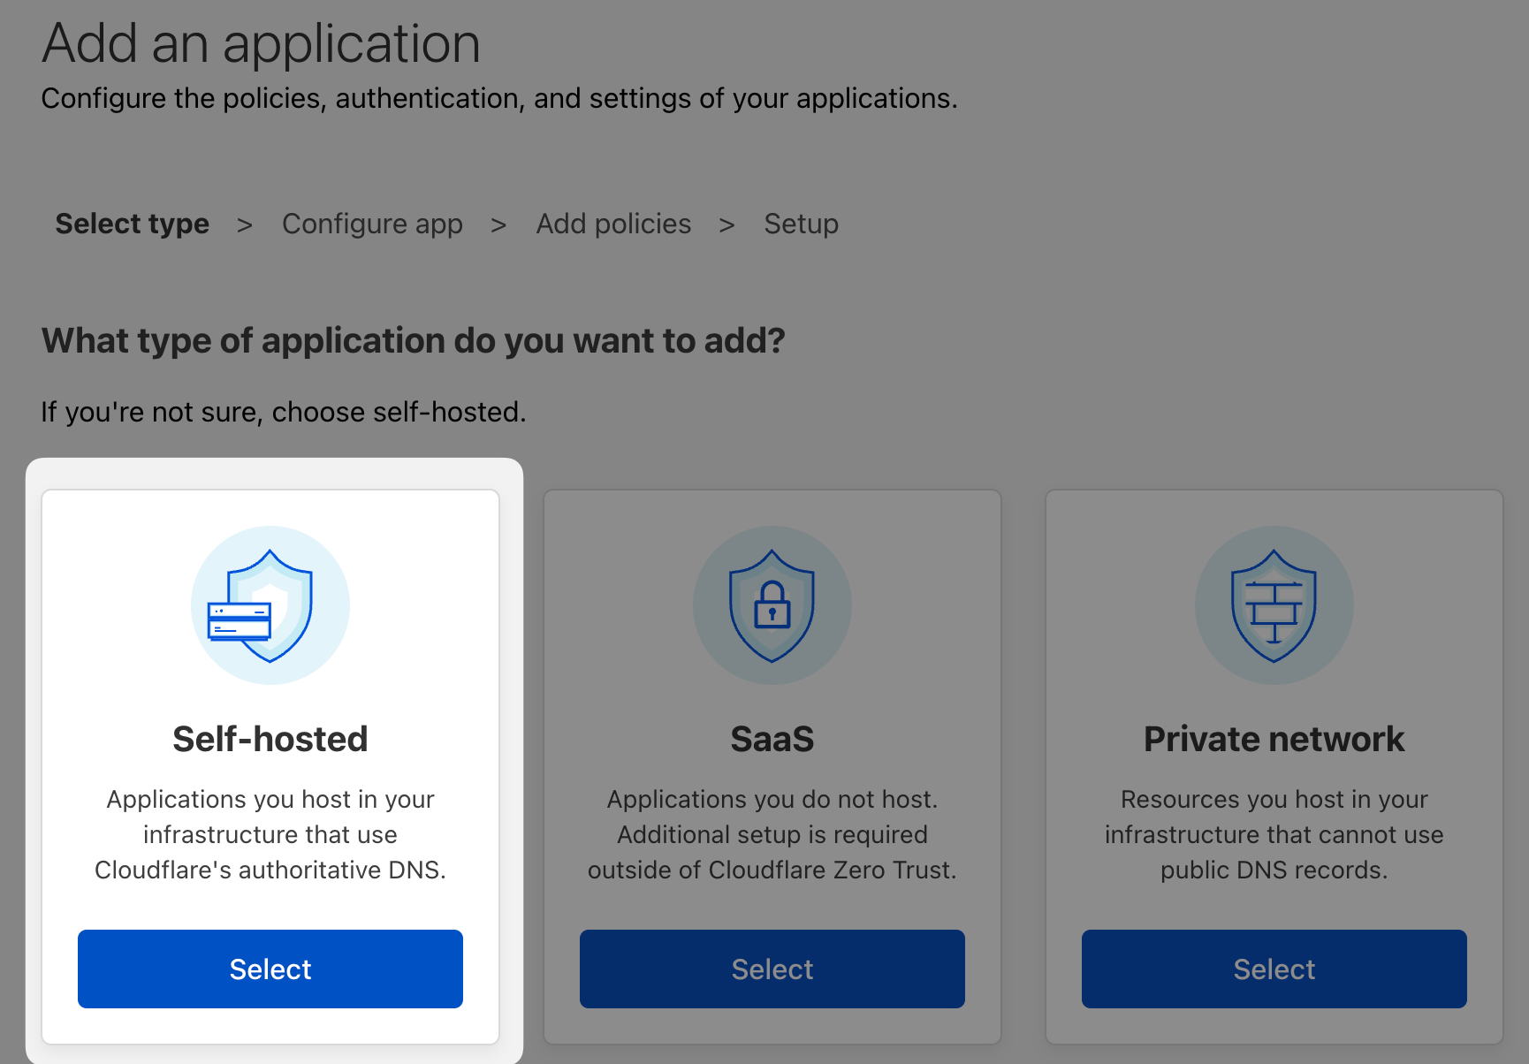Click the circular icon badge on the SaaS card
1529x1064 pixels.
point(772,605)
